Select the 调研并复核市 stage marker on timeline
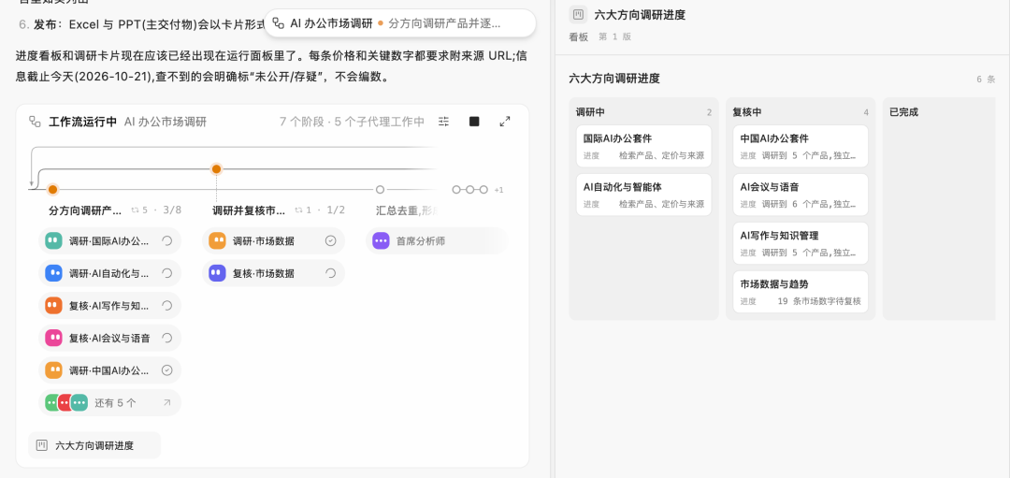This screenshot has width=1010, height=478. coord(216,168)
